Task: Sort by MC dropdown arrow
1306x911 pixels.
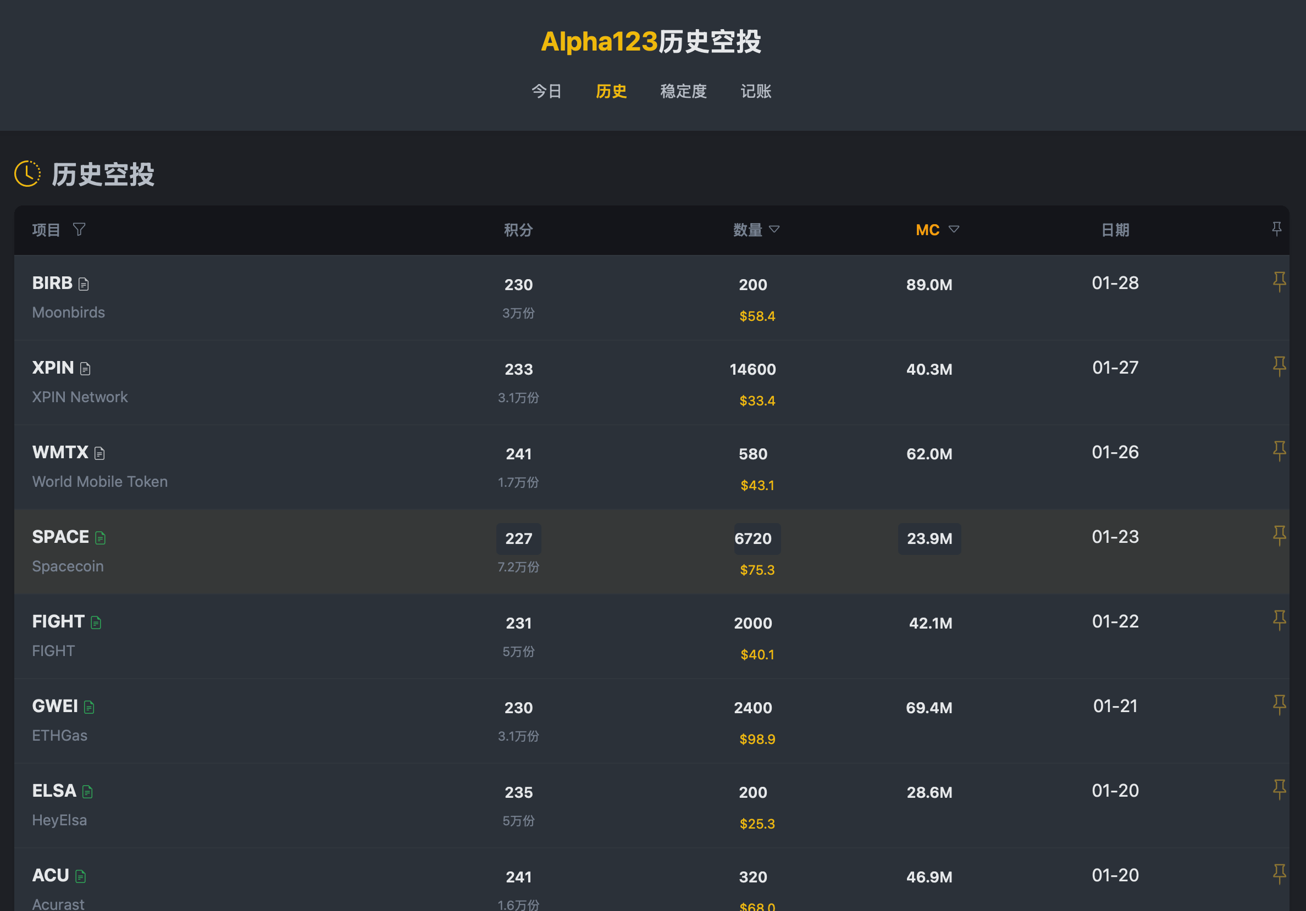Action: [x=954, y=229]
